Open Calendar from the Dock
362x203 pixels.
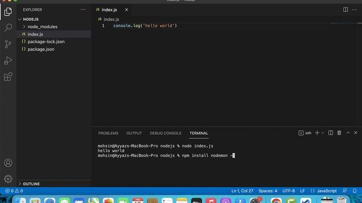point(137,201)
